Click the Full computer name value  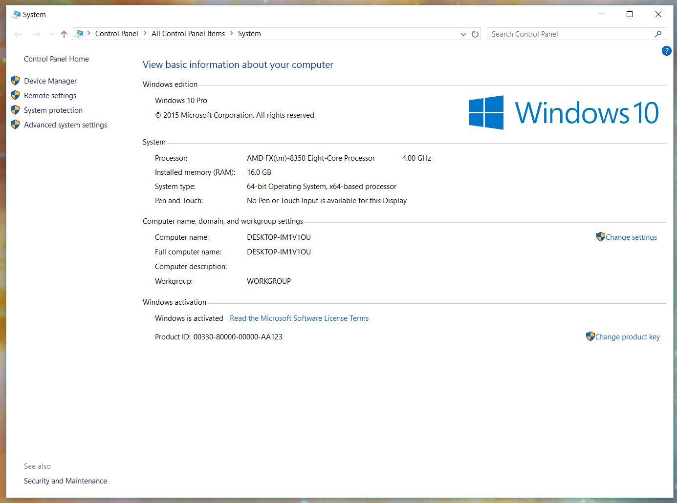(279, 252)
